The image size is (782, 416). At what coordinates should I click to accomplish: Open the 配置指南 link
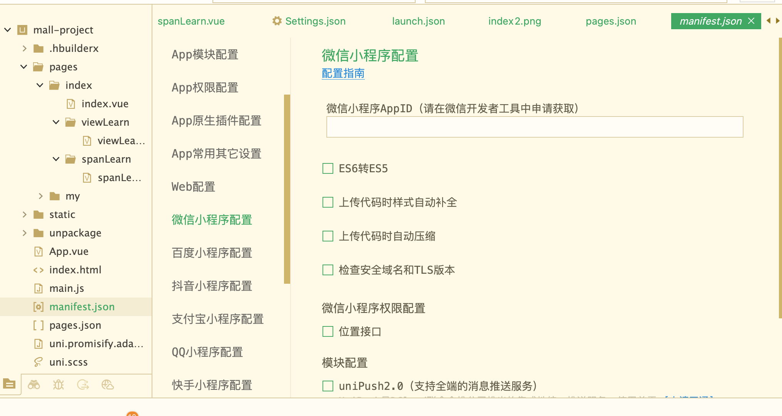pyautogui.click(x=343, y=73)
